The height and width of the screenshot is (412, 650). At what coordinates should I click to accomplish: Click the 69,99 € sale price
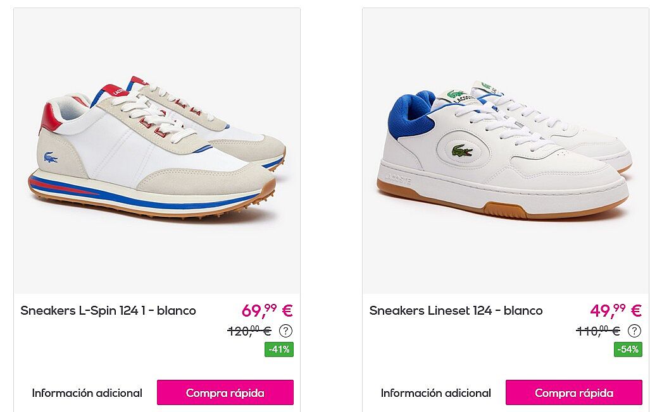coord(267,310)
